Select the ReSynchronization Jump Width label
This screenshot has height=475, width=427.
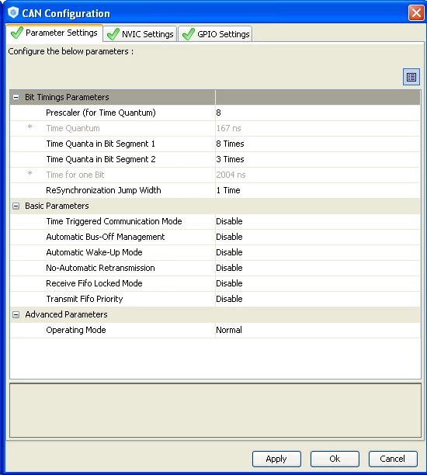(x=103, y=190)
